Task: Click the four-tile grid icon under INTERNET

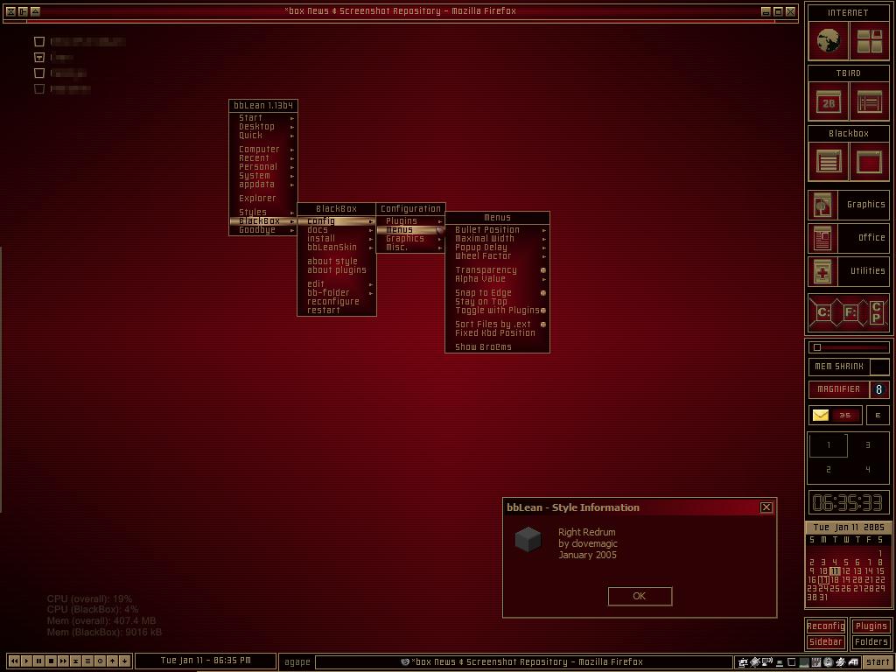Action: [x=869, y=41]
